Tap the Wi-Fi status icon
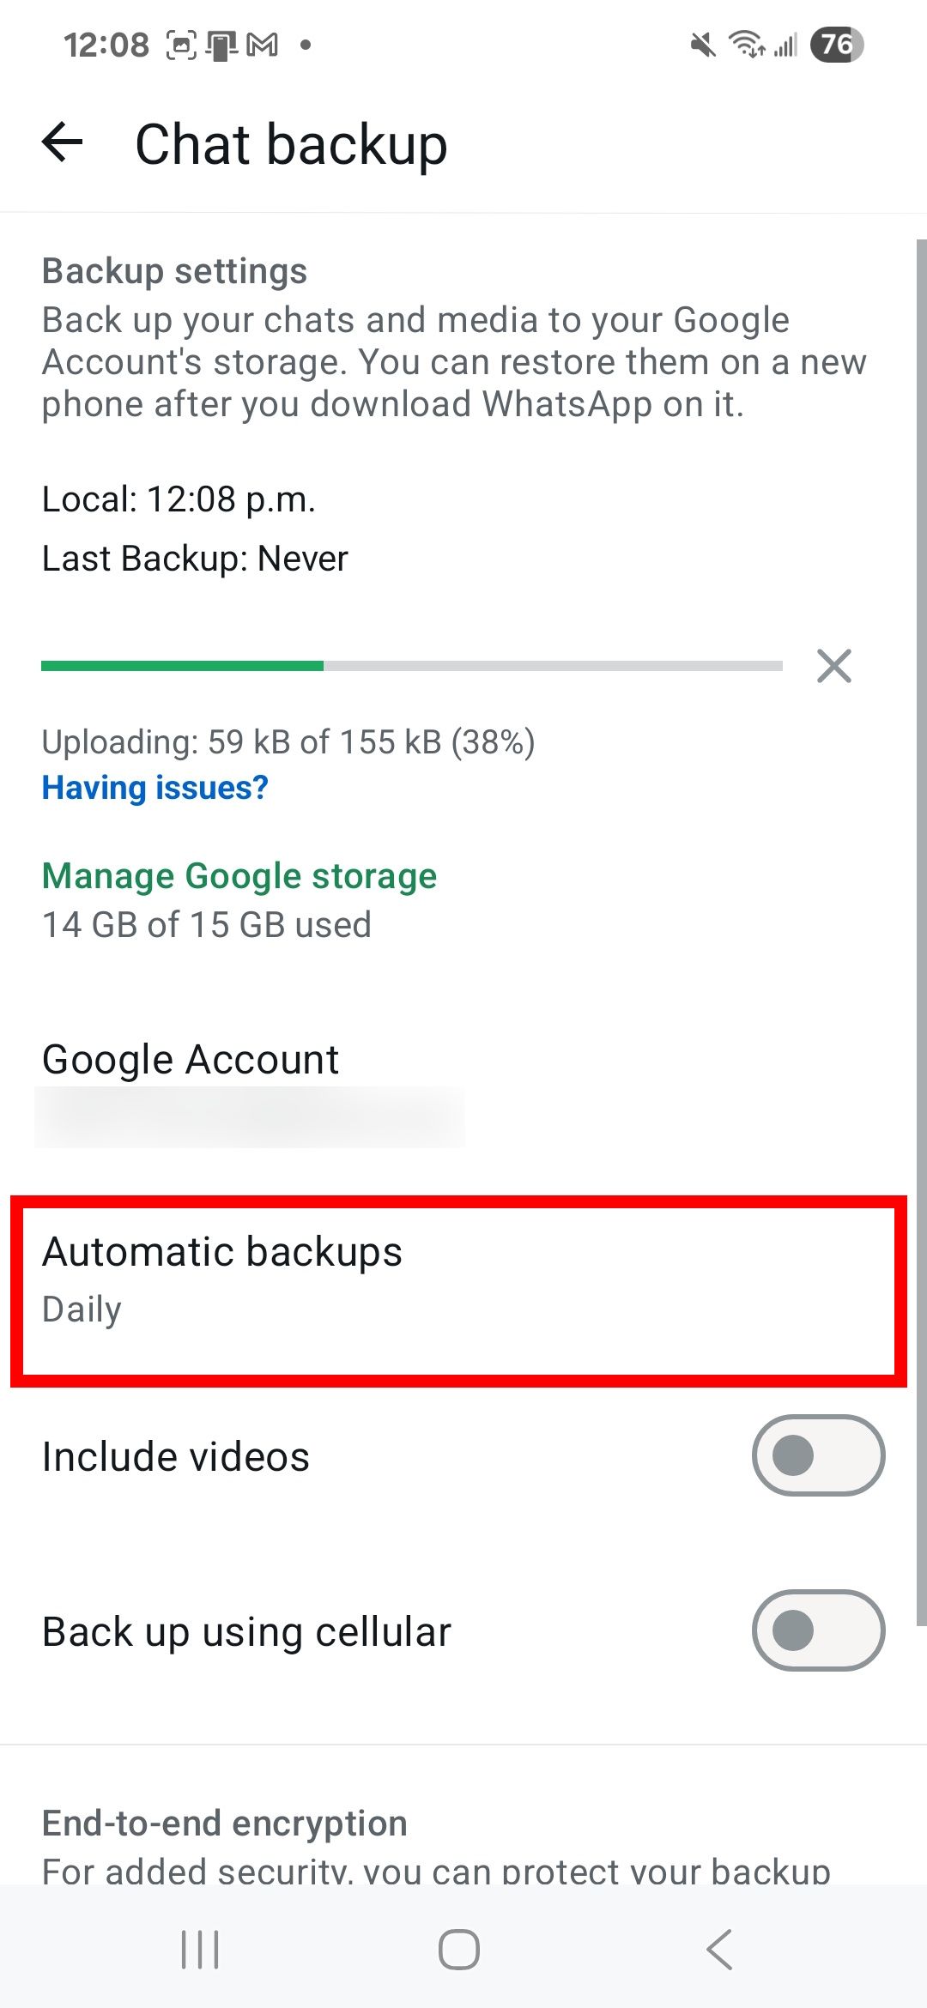This screenshot has width=927, height=2008. point(745,45)
